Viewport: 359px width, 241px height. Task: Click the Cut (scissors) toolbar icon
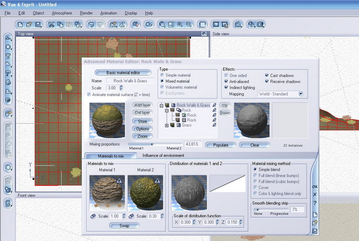point(51,24)
